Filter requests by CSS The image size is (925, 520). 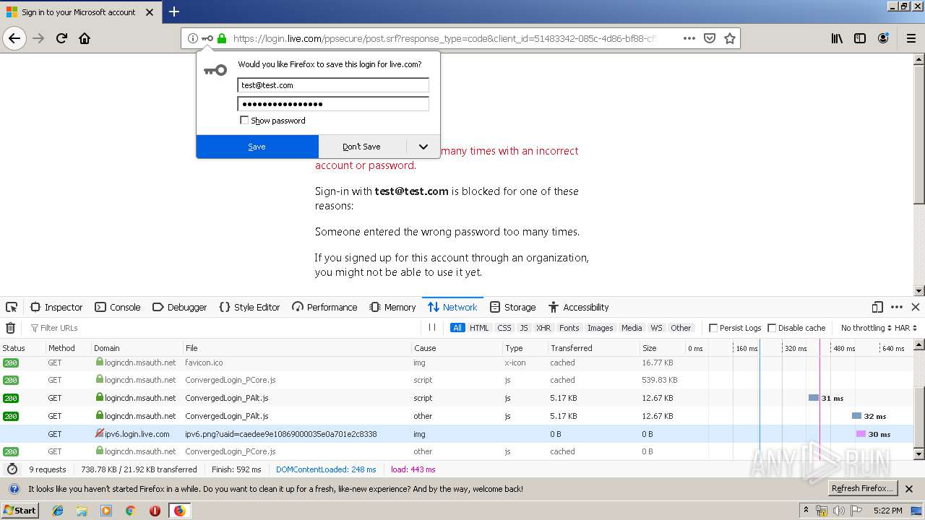504,328
